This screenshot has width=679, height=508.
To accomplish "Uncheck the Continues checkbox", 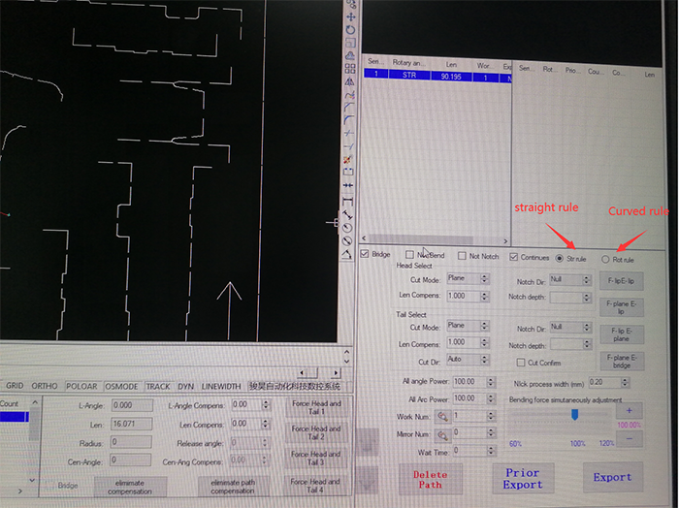I will 513,257.
